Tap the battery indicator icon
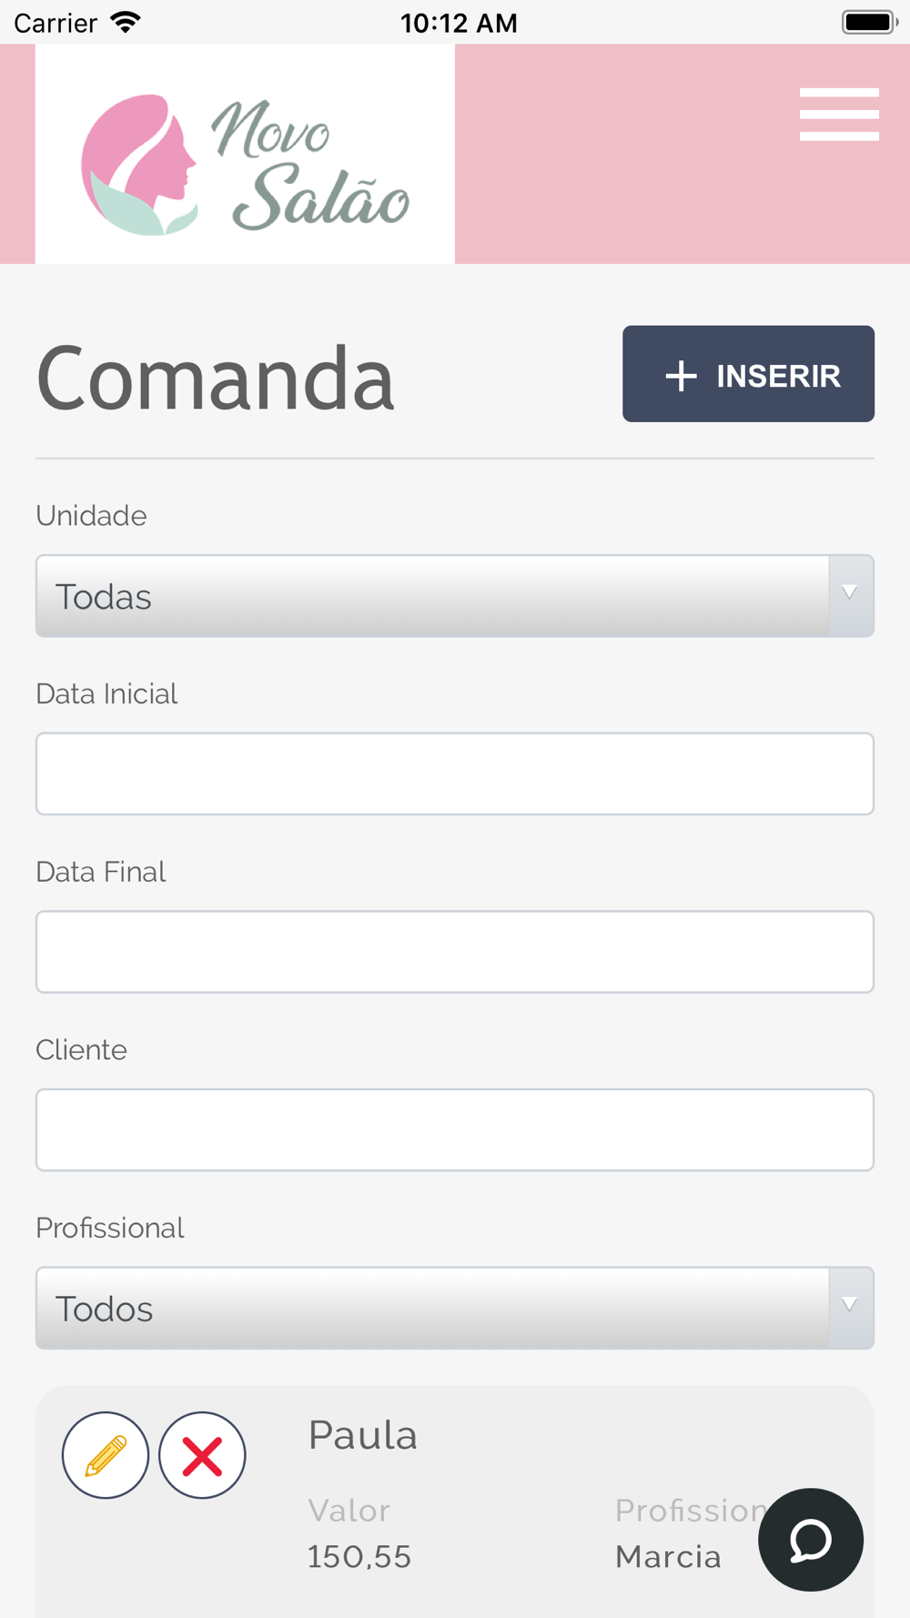 [870, 22]
